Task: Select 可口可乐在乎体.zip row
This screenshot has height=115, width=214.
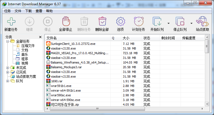Action: 125,105
